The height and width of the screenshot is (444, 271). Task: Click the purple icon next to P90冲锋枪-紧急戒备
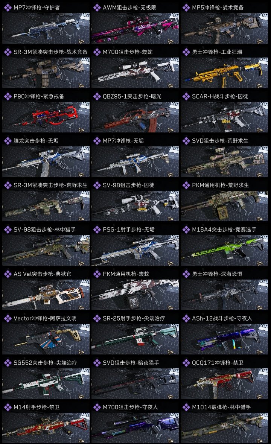[8, 97]
